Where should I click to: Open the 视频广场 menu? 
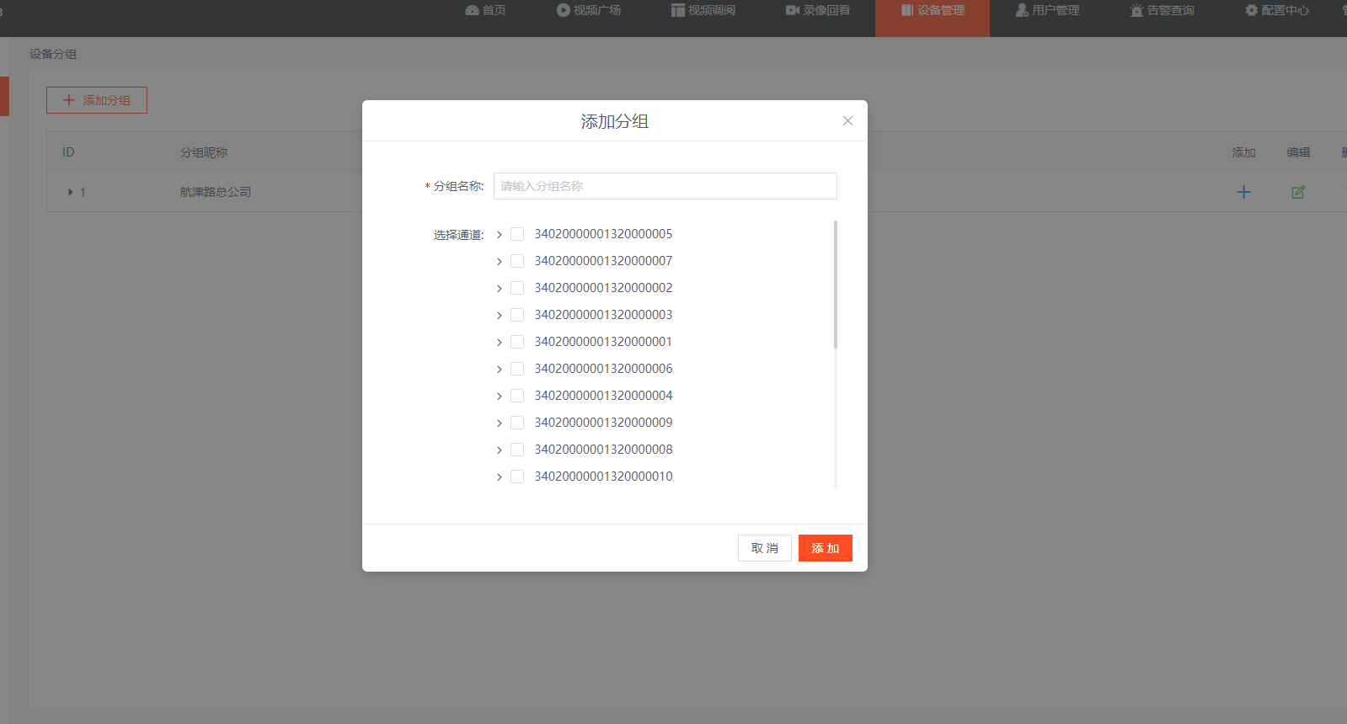[x=589, y=10]
